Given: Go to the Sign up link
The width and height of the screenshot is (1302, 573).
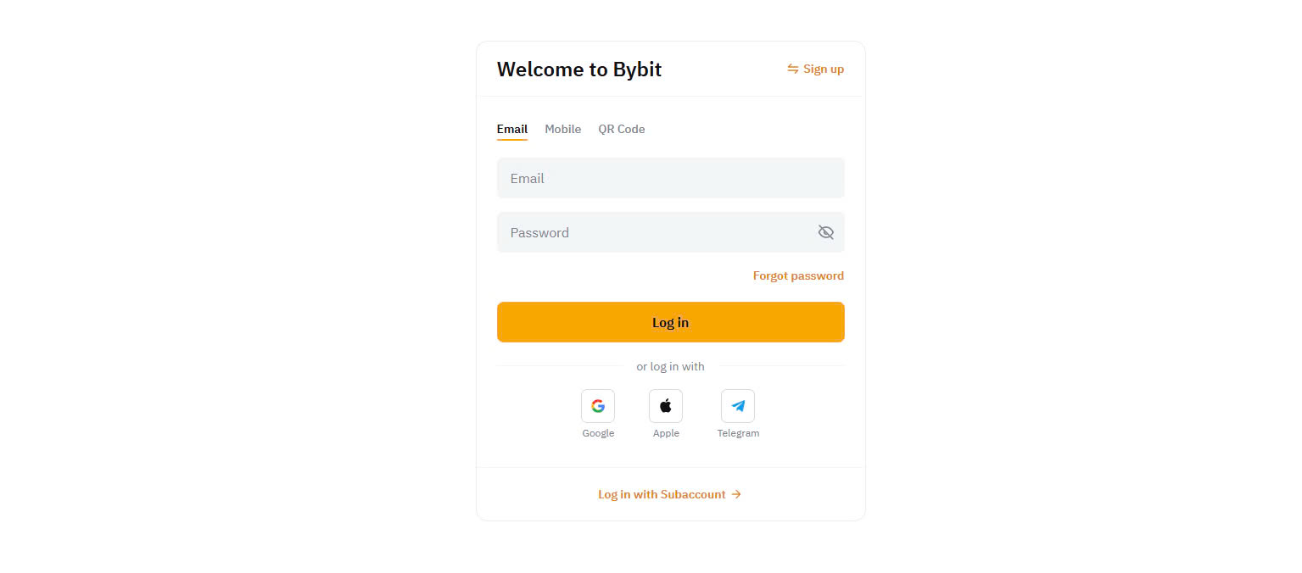Looking at the screenshot, I should 824,69.
